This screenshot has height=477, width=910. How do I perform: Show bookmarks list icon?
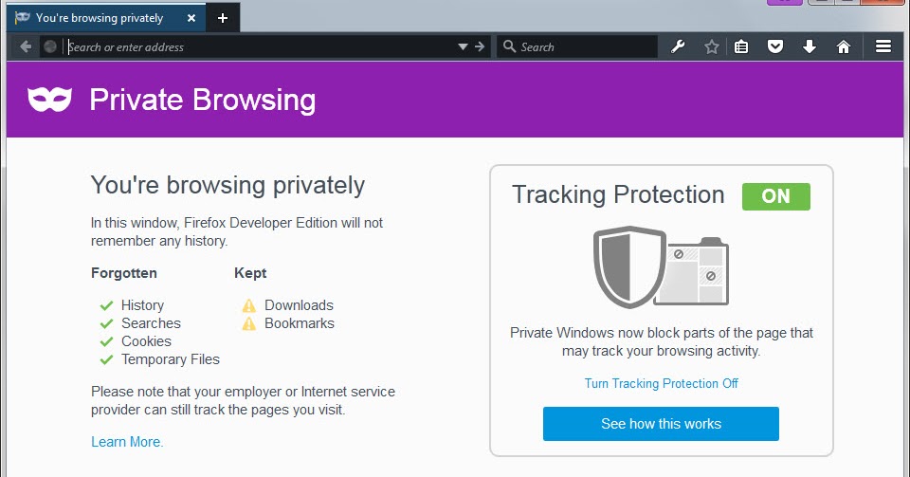[x=742, y=46]
